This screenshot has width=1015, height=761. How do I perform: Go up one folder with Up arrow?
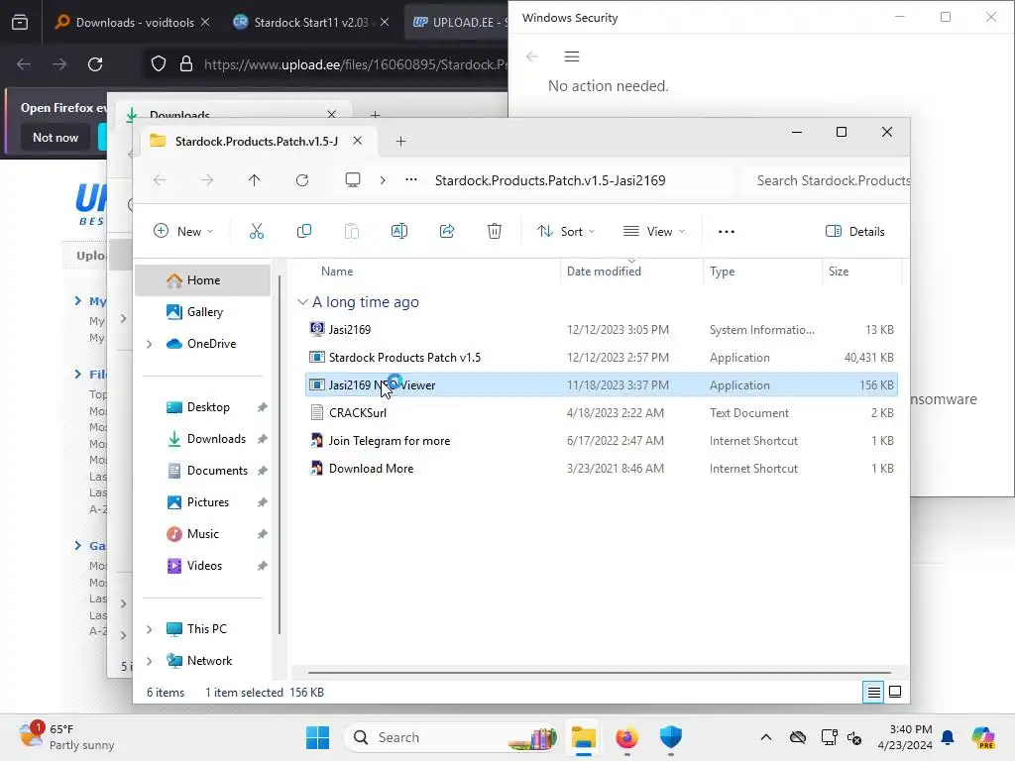[255, 180]
